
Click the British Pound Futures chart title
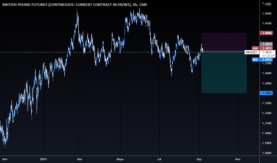(x=75, y=5)
